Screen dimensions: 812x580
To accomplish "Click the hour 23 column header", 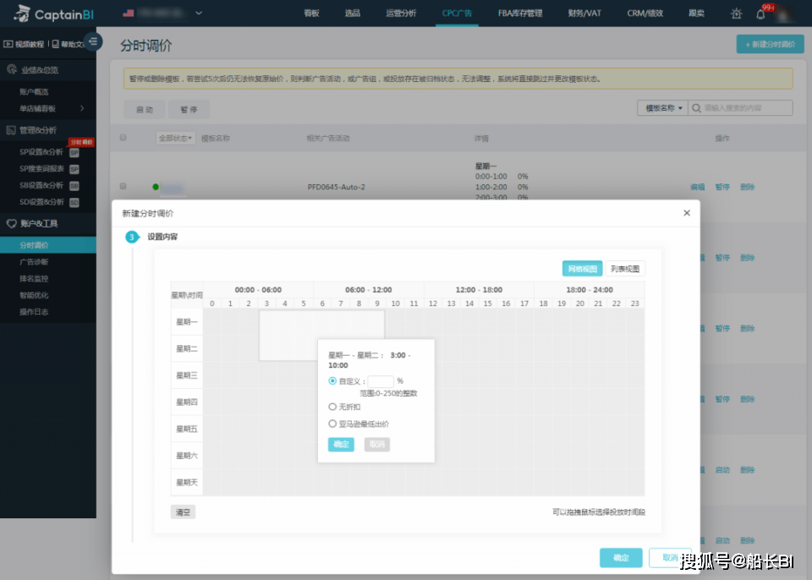I will [635, 304].
